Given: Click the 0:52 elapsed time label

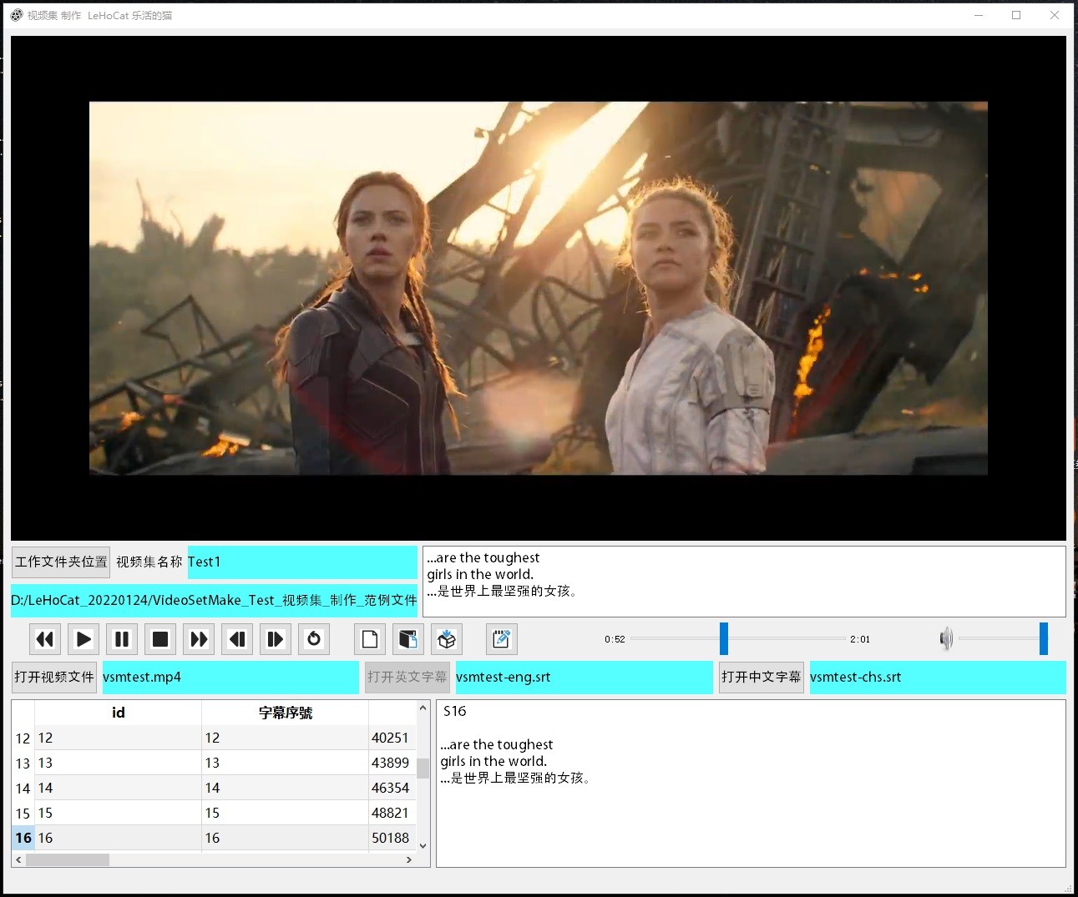Looking at the screenshot, I should [x=615, y=639].
